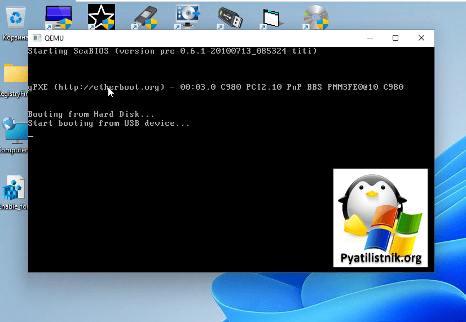The height and width of the screenshot is (322, 466).
Task: Close the QEMU window
Action: (x=421, y=38)
